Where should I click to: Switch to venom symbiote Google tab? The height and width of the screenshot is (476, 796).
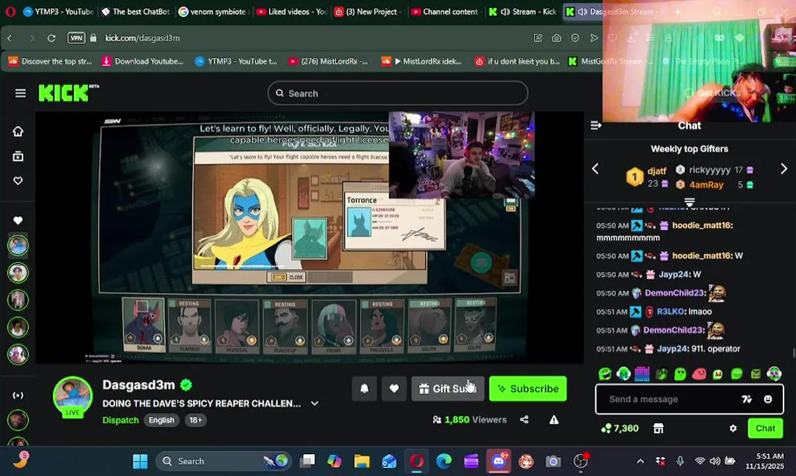coord(213,11)
